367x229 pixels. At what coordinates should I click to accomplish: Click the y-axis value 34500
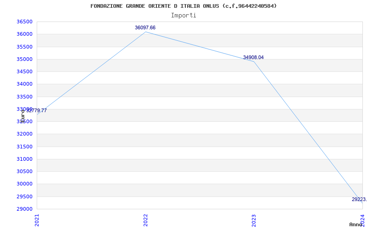(x=24, y=71)
